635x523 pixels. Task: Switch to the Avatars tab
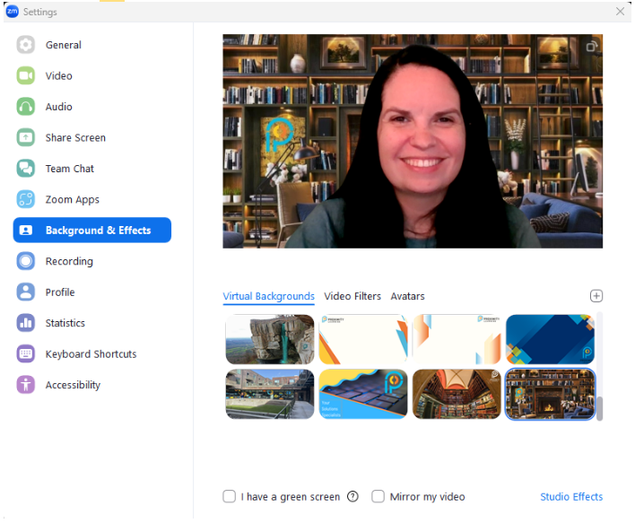pos(407,296)
